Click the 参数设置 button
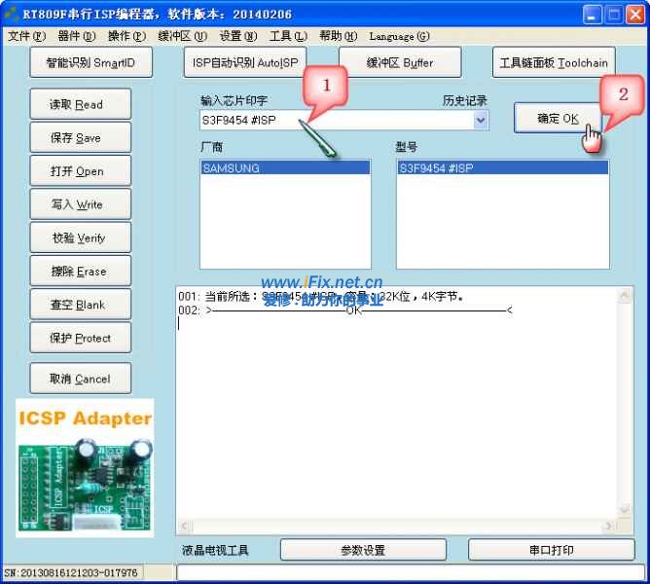Image resolution: width=650 pixels, height=584 pixels. pyautogui.click(x=363, y=550)
